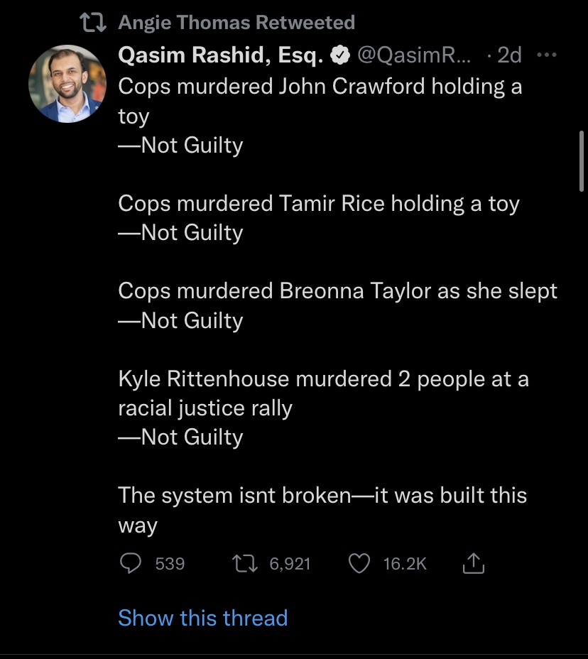Screen dimensions: 588x659
Task: Open the Show this thread link
Action: point(203,618)
